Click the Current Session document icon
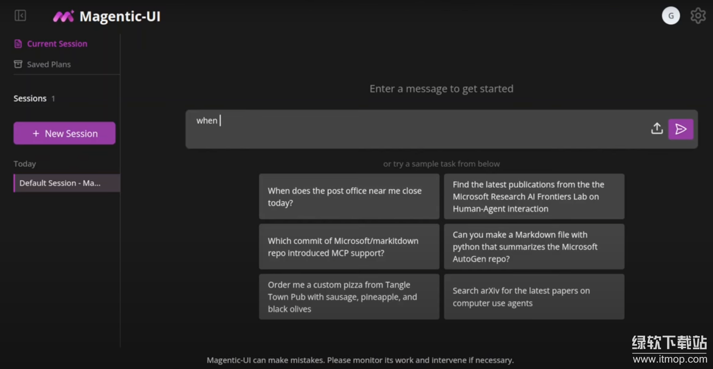 point(18,44)
